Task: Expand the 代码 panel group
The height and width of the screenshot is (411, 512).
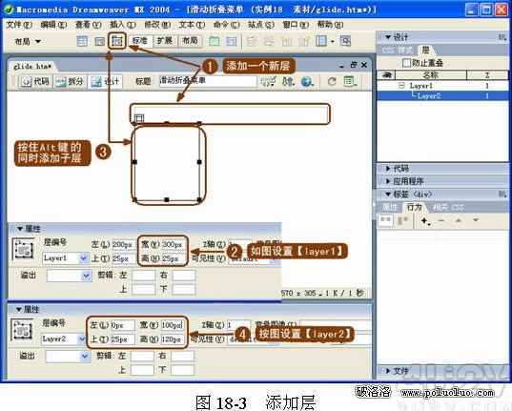Action: pos(388,169)
